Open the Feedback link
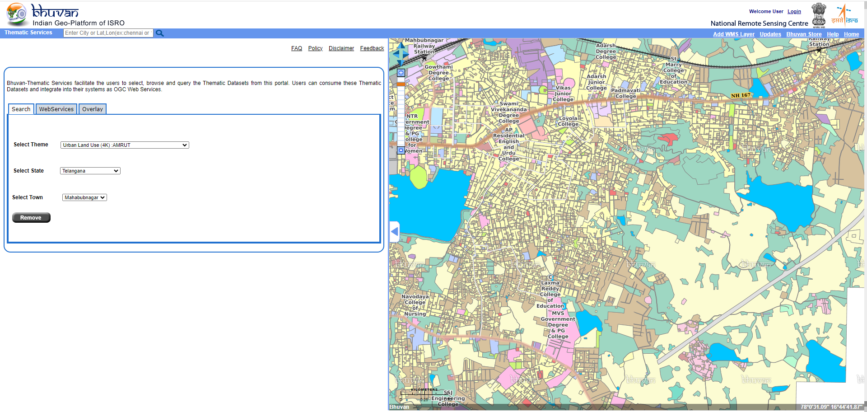 (372, 48)
